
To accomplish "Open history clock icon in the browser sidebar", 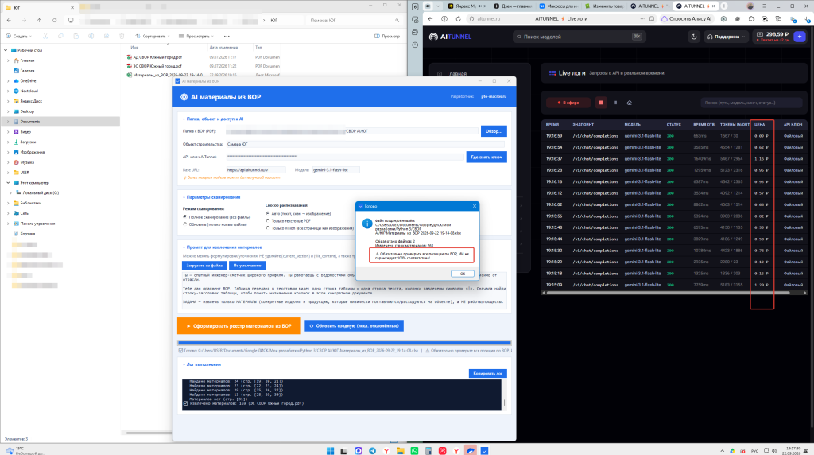I will coord(415,45).
